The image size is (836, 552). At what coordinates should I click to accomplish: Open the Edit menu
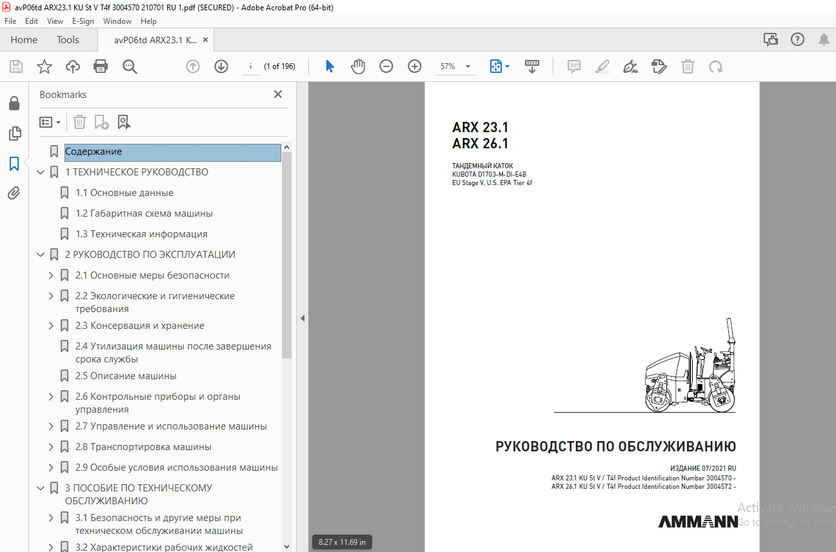click(32, 21)
